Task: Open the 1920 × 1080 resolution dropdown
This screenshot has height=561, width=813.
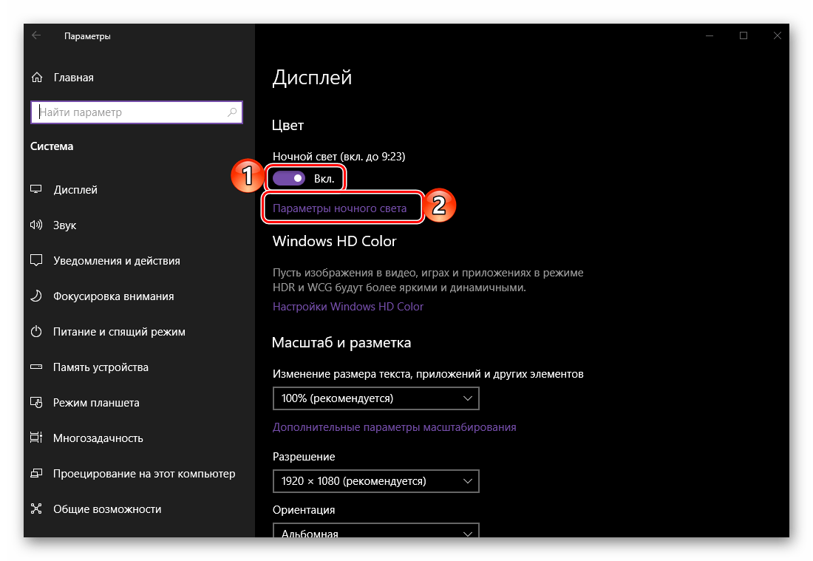Action: click(x=375, y=481)
